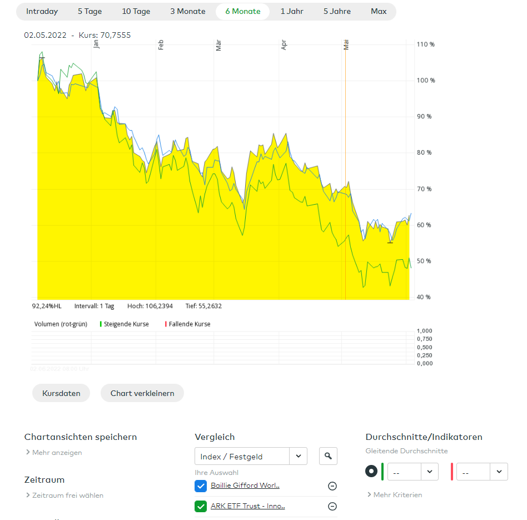Uncheck the green ARK ETF Trust checkbox
Viewport: 527px width, 520px height.
click(201, 507)
